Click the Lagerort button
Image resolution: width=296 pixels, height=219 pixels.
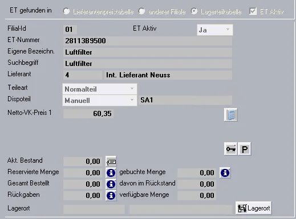[254, 208]
